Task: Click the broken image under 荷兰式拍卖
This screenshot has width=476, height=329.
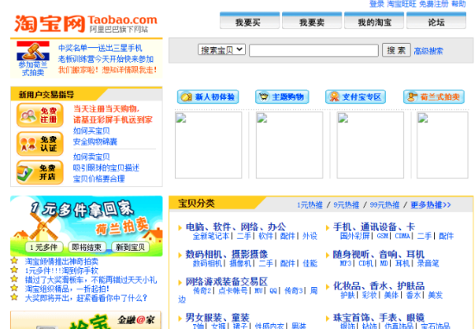Action: [x=442, y=145]
